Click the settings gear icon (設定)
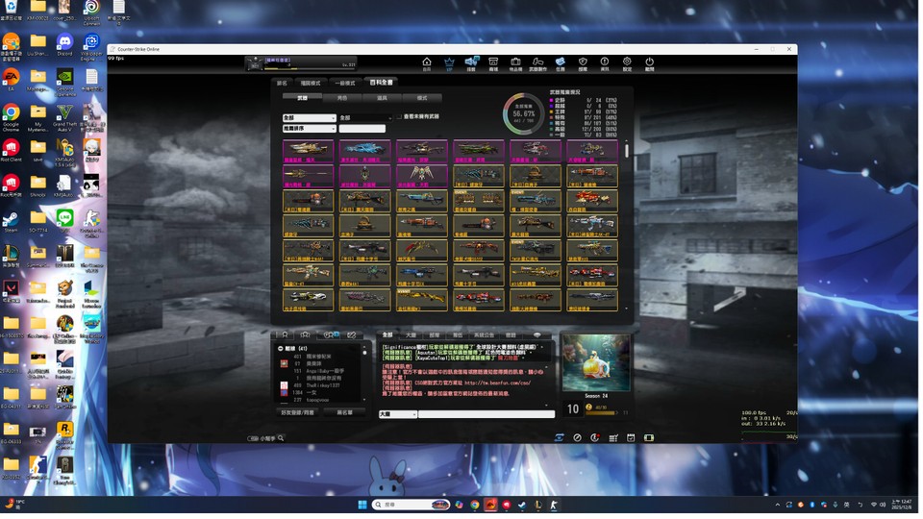This screenshot has width=923, height=519. (x=628, y=62)
